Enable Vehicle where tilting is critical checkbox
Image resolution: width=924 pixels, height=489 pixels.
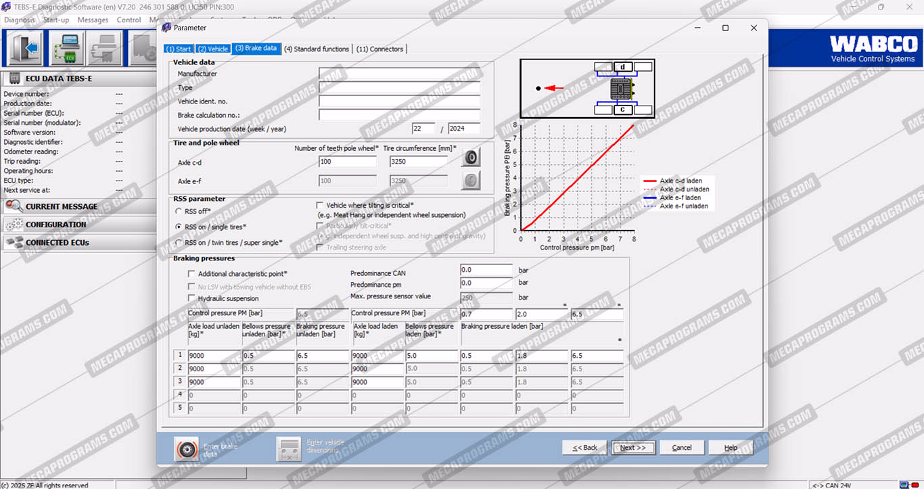click(x=321, y=205)
